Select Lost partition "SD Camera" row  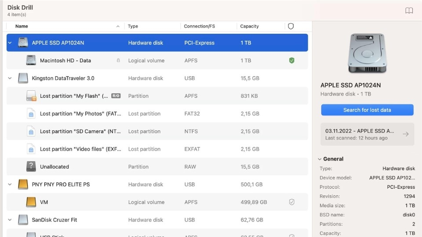(x=80, y=131)
